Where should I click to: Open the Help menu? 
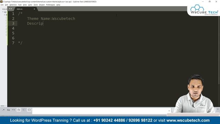click(x=58, y=5)
